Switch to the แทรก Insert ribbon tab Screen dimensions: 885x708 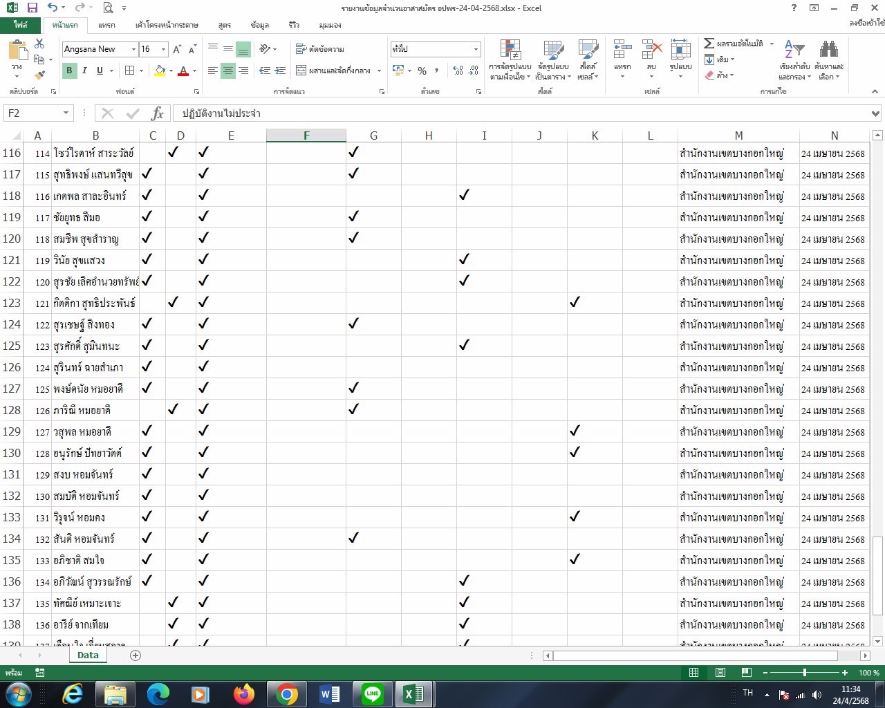pyautogui.click(x=106, y=25)
